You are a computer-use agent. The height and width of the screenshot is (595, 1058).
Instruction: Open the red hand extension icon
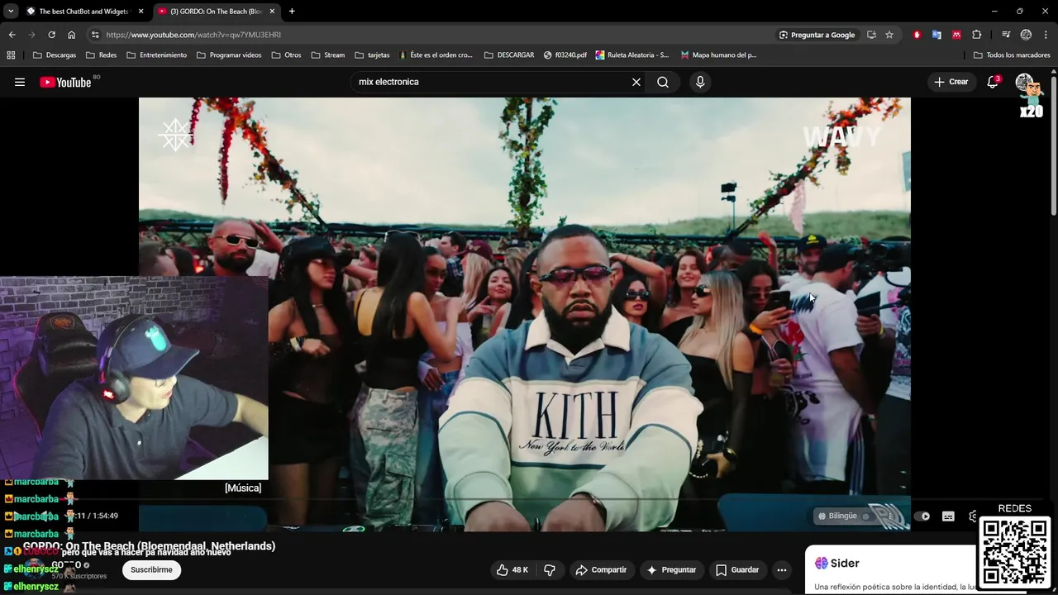tap(917, 35)
